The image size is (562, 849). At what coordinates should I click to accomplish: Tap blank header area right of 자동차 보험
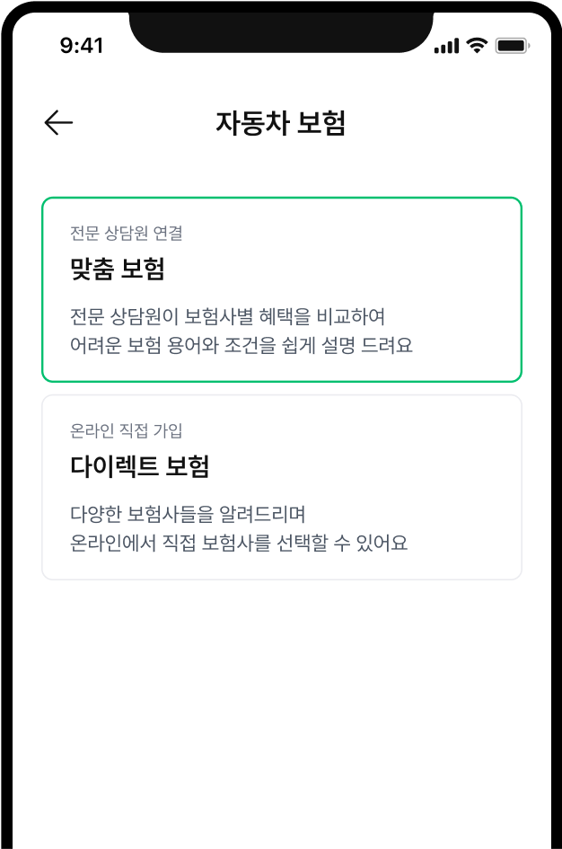[449, 123]
